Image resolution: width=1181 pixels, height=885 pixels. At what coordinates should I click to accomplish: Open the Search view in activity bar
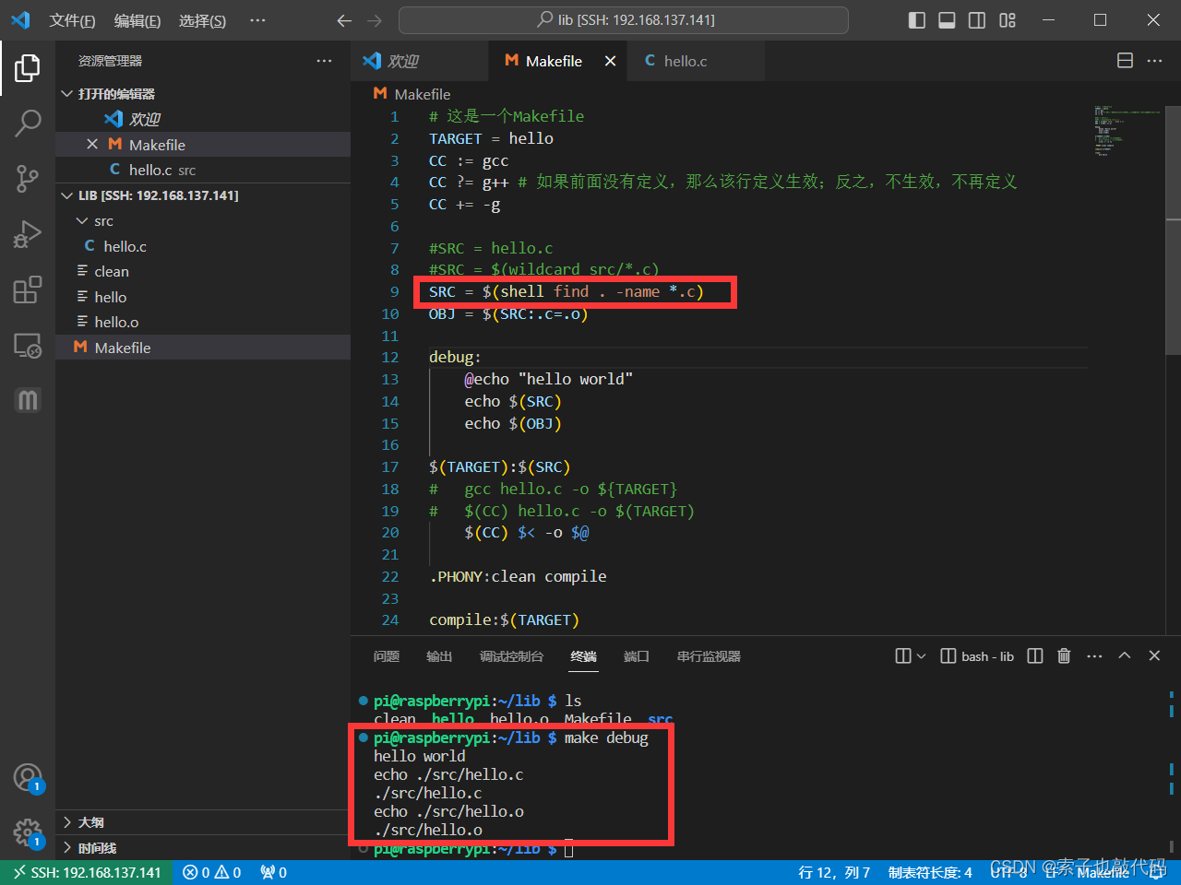point(28,123)
